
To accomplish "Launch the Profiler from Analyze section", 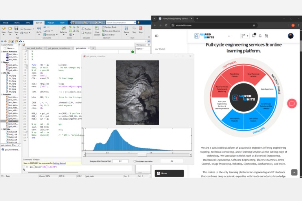I will pos(86,29).
